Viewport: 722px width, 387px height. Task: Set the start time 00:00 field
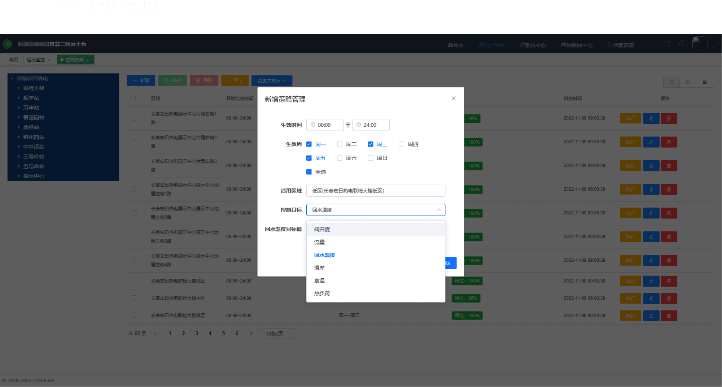point(325,125)
